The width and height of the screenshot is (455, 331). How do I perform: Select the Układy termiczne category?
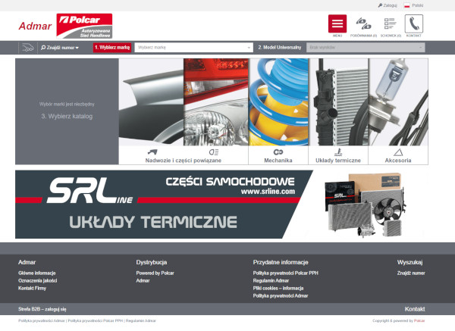point(338,161)
